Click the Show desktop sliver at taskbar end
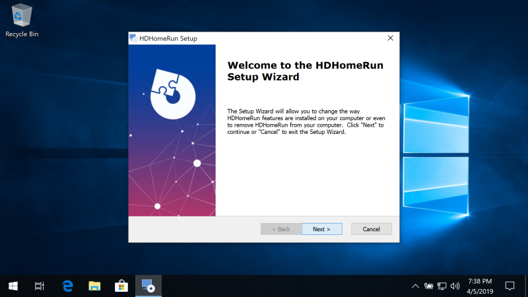Image resolution: width=528 pixels, height=297 pixels. point(526,286)
